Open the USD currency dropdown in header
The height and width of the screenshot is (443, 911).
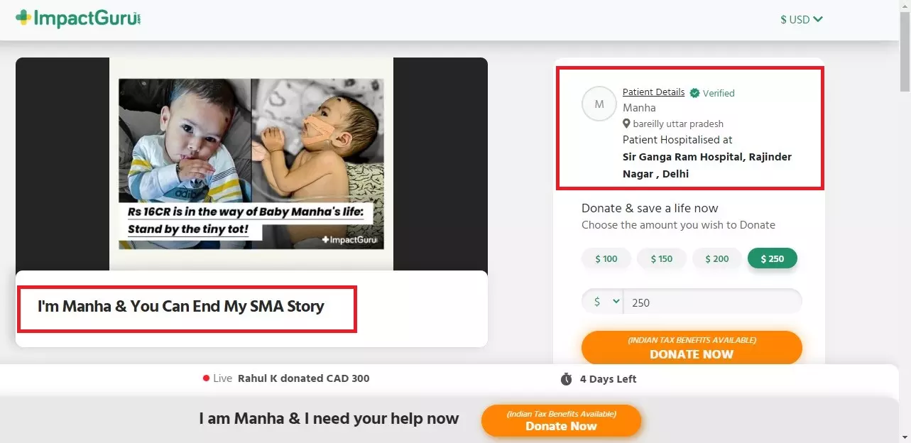tap(801, 19)
